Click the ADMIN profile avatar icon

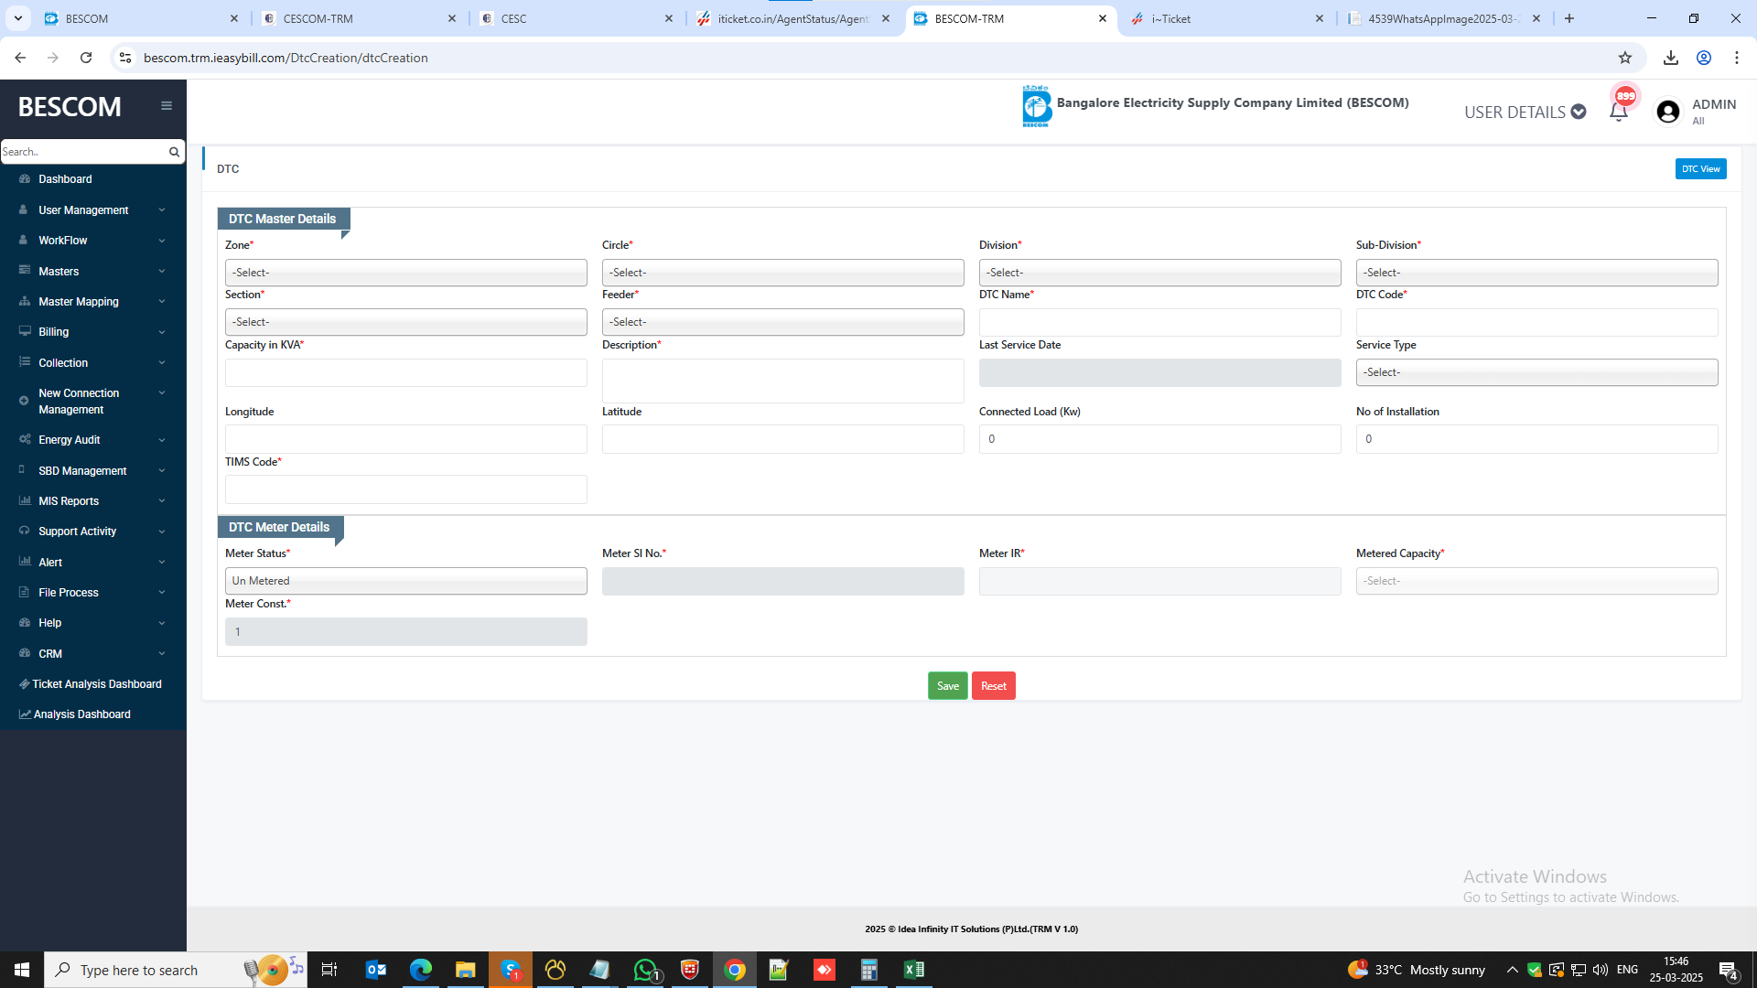click(1668, 112)
